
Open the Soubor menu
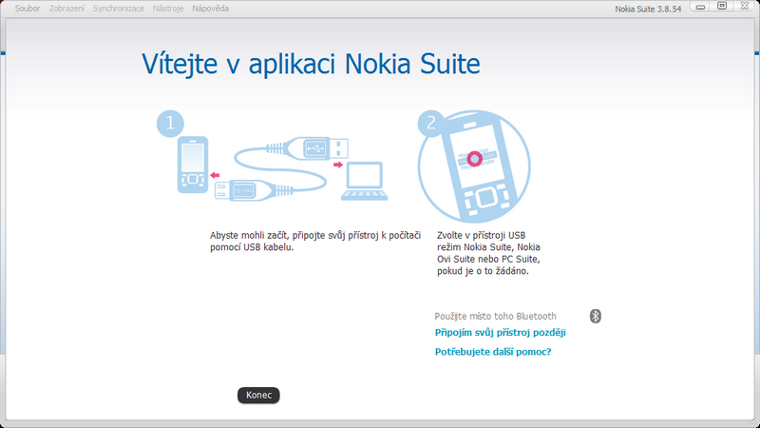tap(28, 9)
